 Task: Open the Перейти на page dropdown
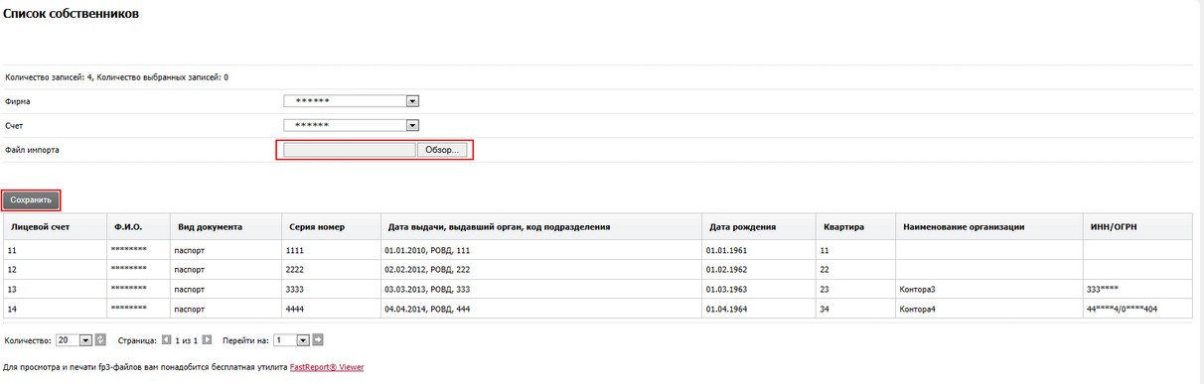click(x=292, y=340)
